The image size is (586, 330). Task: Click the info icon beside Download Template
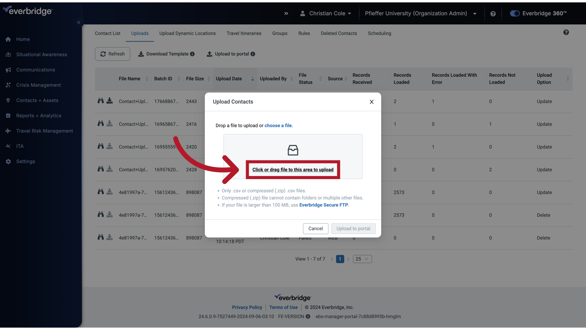(x=193, y=54)
